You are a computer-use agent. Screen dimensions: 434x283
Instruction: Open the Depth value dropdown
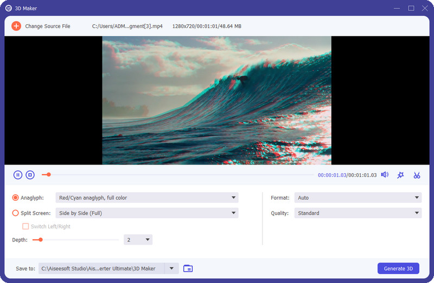[x=138, y=240]
